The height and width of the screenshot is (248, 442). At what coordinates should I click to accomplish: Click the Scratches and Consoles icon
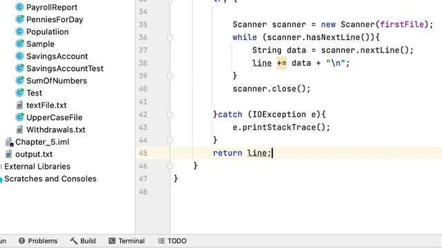point(1,179)
